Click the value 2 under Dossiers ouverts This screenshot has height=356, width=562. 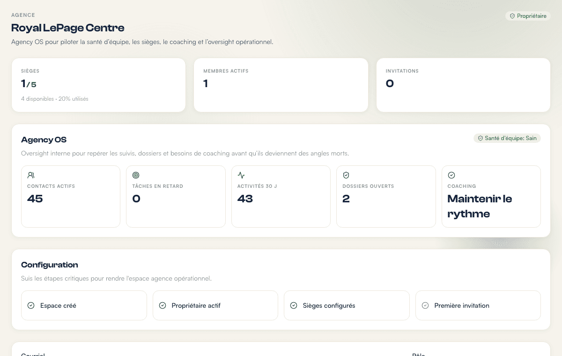pyautogui.click(x=346, y=199)
